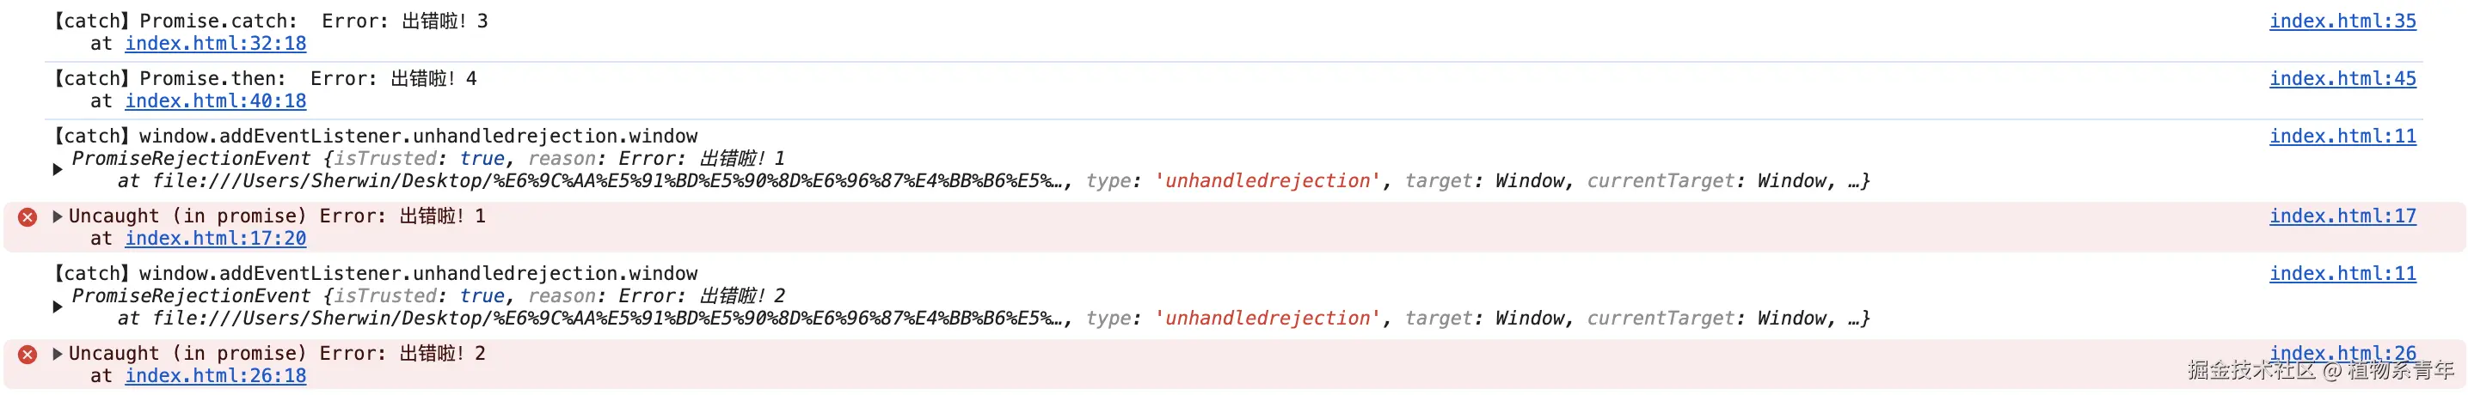Expand the Uncaught (in promise) Error 1 entry

pos(58,216)
